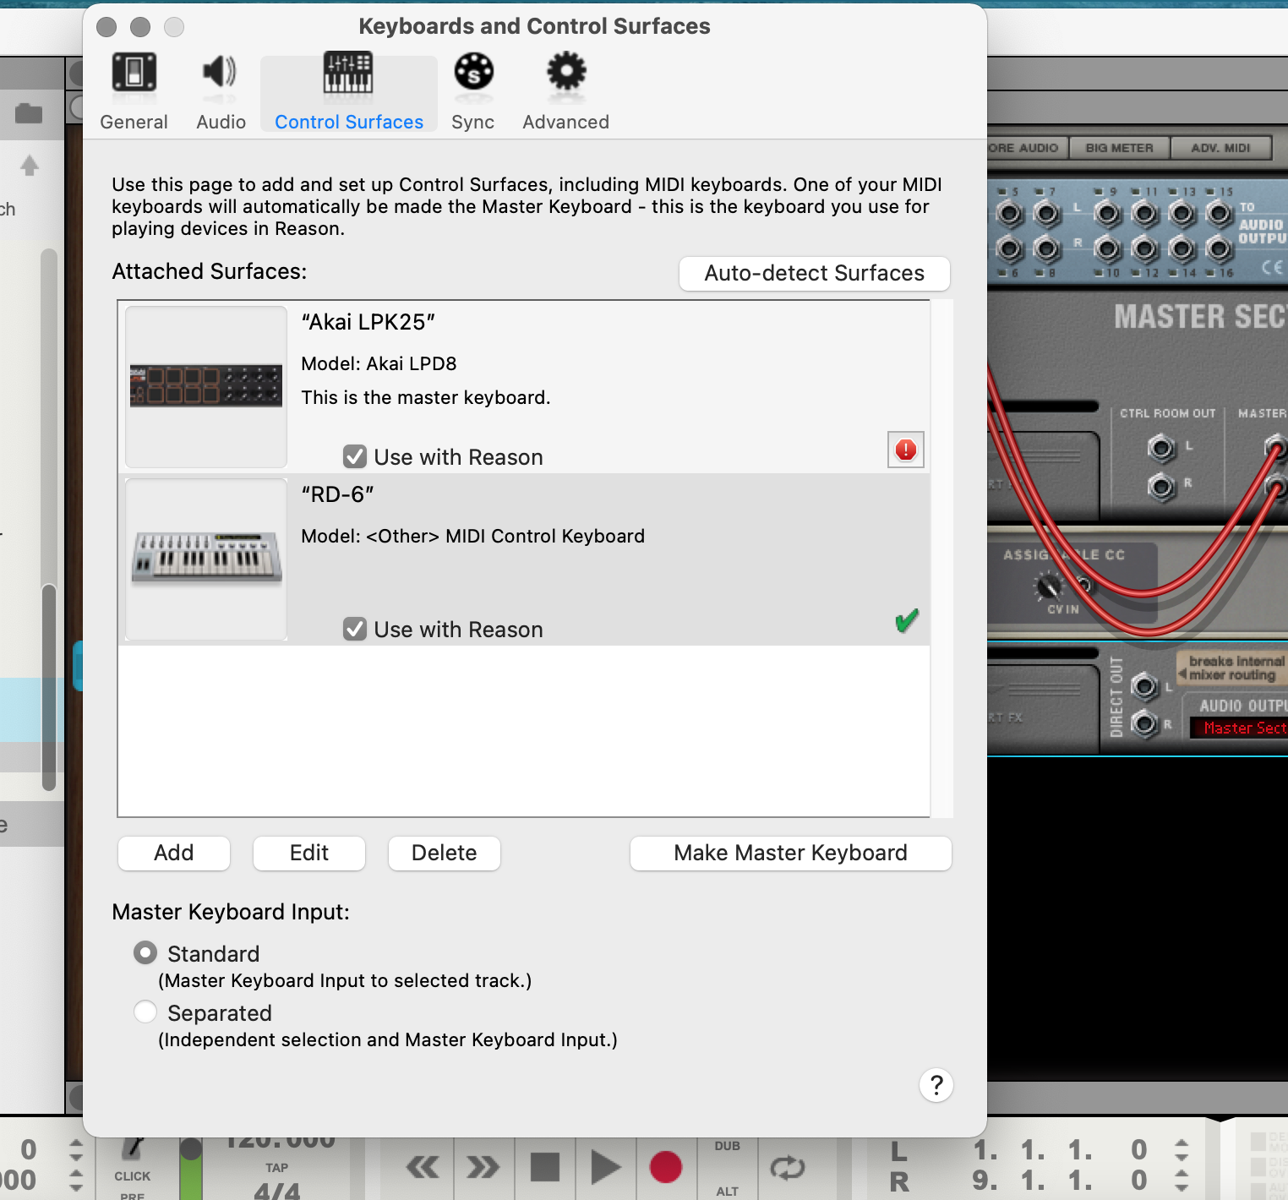Select the RD-6 keyboard thumbnail
This screenshot has width=1288, height=1200.
(x=206, y=559)
